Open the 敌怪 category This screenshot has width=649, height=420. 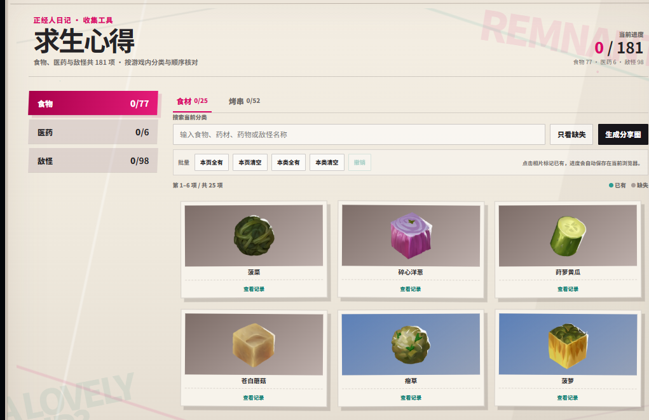(x=93, y=161)
